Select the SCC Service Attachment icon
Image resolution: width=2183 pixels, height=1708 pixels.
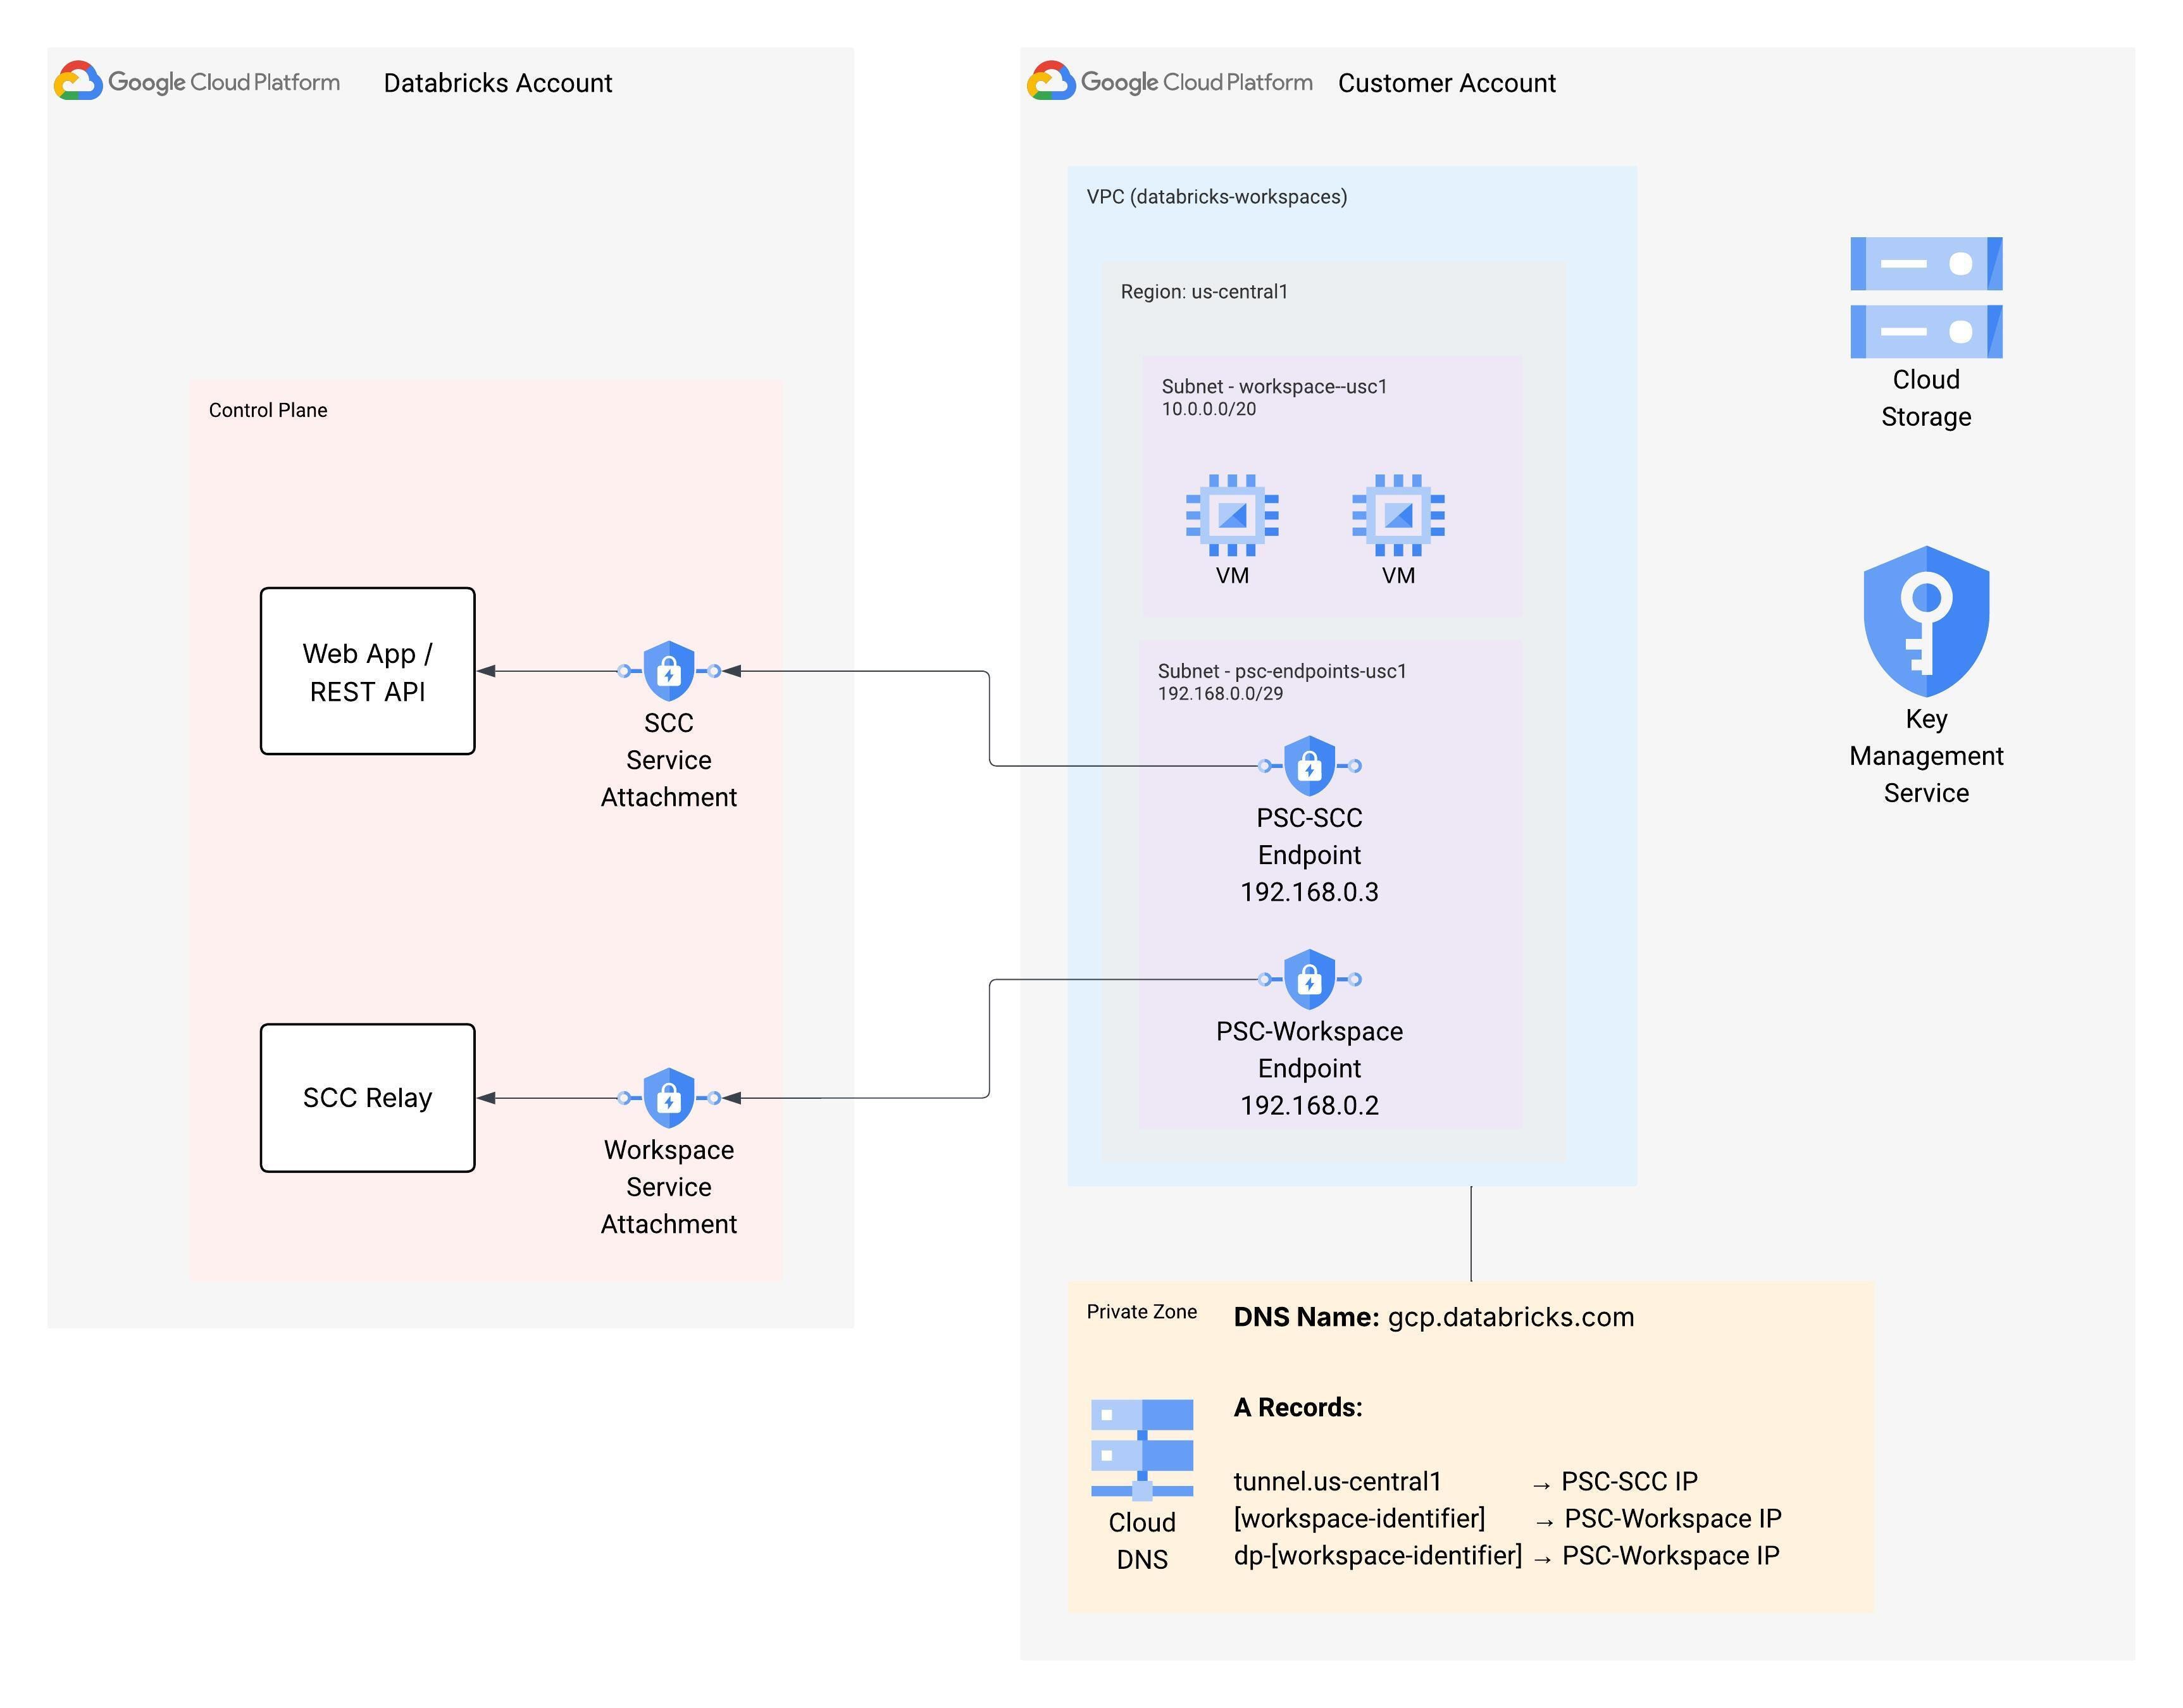point(668,671)
